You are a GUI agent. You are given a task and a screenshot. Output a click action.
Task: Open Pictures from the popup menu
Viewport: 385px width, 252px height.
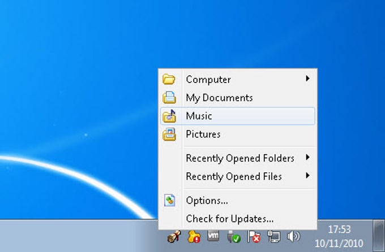pyautogui.click(x=238, y=134)
